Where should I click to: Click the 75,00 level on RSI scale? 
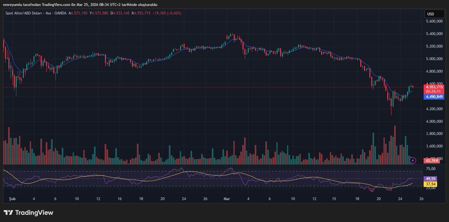point(431,169)
